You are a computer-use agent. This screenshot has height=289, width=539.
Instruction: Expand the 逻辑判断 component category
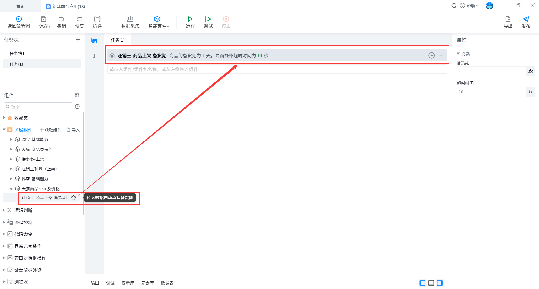click(x=4, y=210)
